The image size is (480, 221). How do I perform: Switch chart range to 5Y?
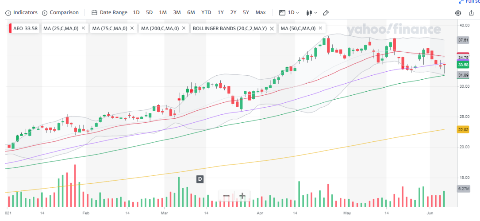click(246, 12)
